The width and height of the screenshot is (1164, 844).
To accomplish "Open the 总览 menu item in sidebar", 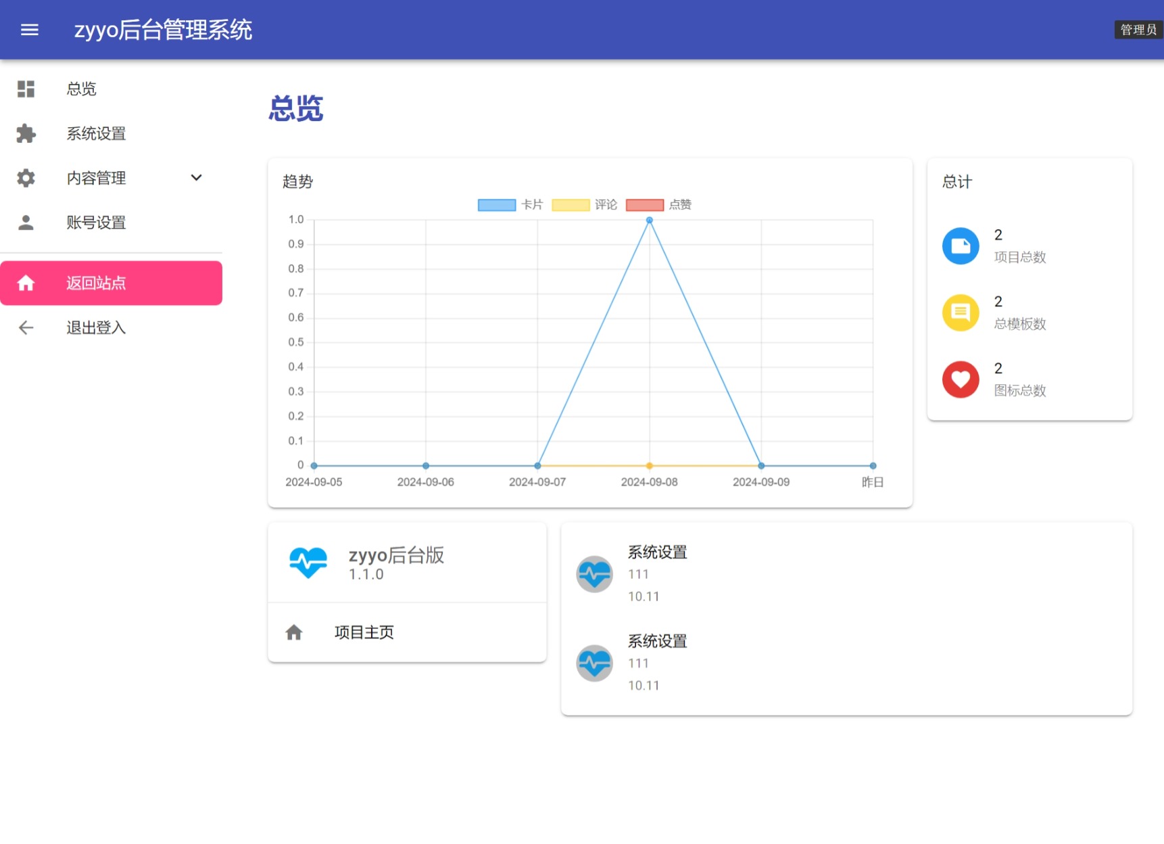I will (x=81, y=89).
